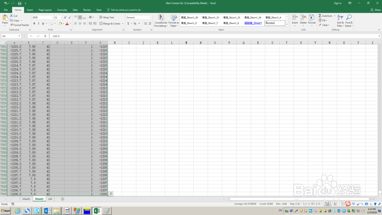Click the Clear eraser icon
382x215 pixels.
pos(320,25)
